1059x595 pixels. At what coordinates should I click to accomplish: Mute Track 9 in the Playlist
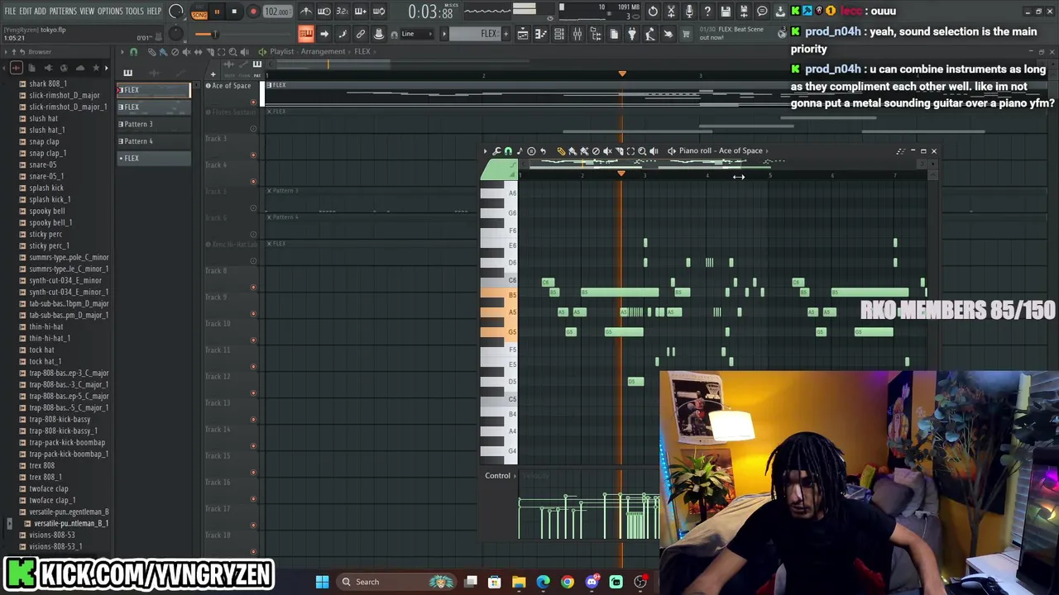point(253,314)
